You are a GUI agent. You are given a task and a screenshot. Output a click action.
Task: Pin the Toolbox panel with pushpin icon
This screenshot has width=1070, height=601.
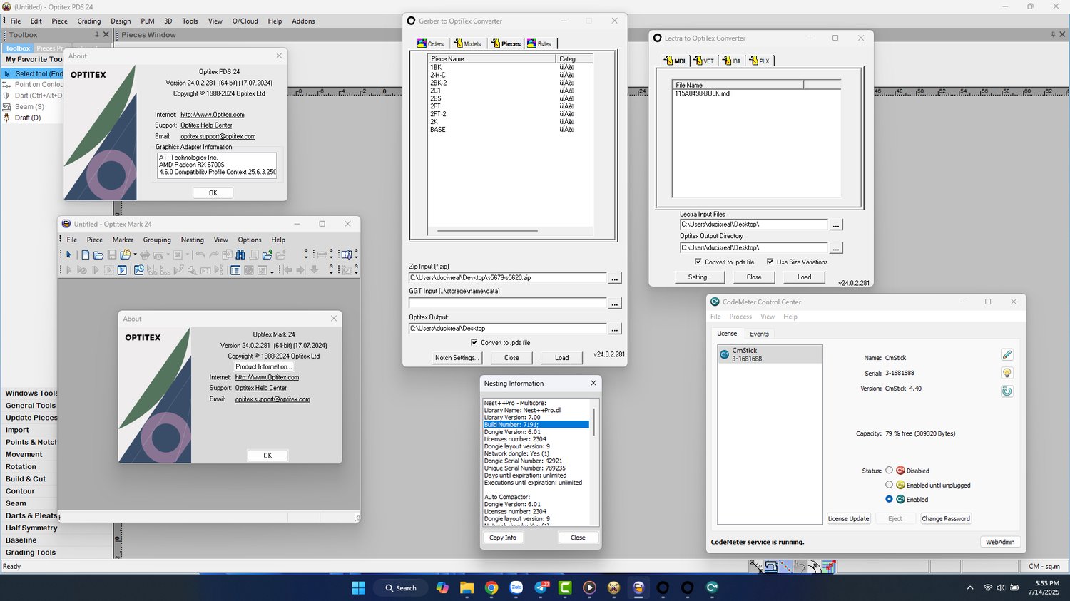(x=96, y=34)
